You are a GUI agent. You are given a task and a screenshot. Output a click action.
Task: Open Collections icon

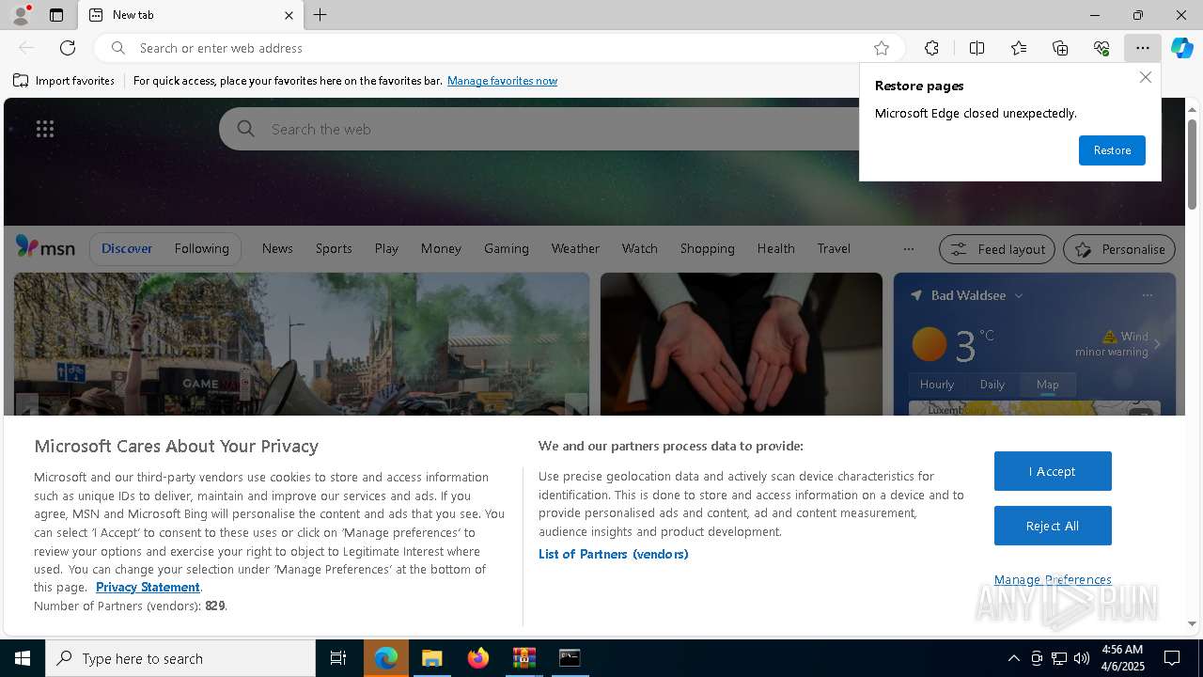pyautogui.click(x=1060, y=48)
